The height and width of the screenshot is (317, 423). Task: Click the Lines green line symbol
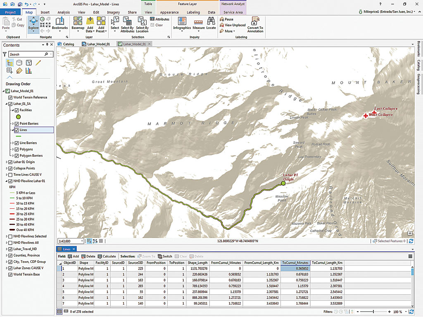tap(18, 136)
